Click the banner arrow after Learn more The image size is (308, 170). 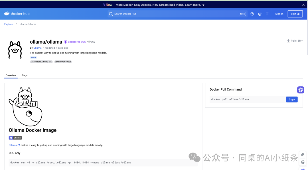coord(203,5)
